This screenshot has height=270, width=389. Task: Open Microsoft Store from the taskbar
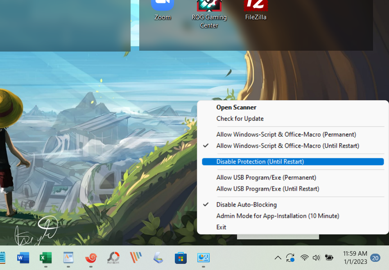coord(181,258)
